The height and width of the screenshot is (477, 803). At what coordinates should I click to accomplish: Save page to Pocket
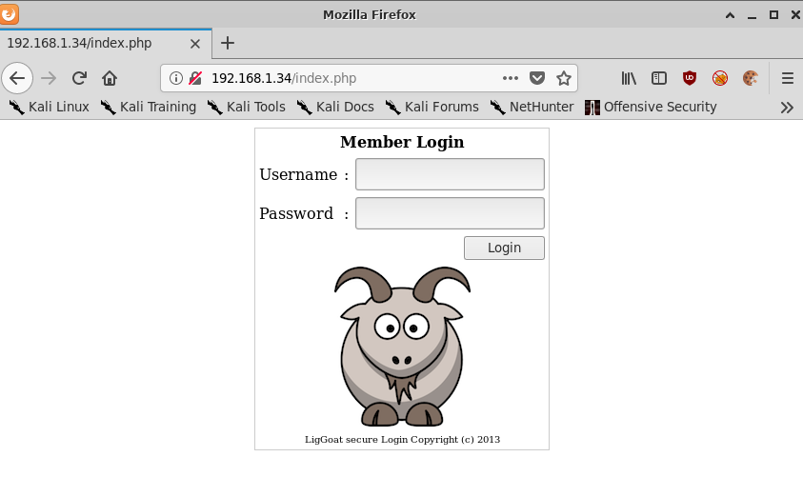click(x=537, y=78)
